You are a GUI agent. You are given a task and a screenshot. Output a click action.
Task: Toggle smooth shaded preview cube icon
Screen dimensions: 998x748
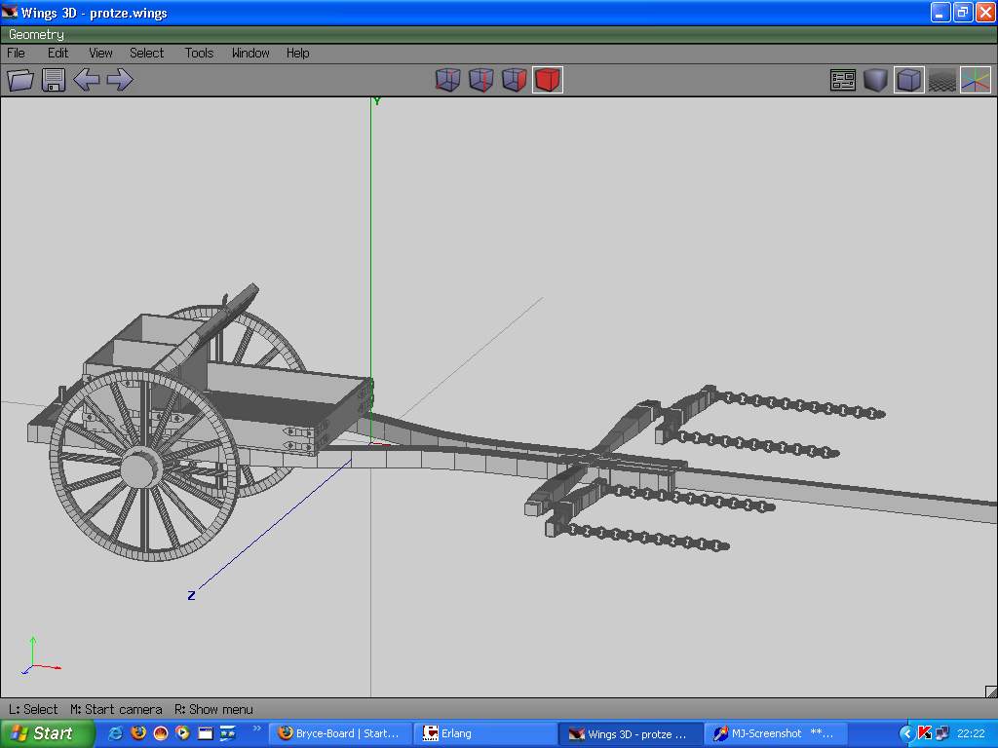875,80
